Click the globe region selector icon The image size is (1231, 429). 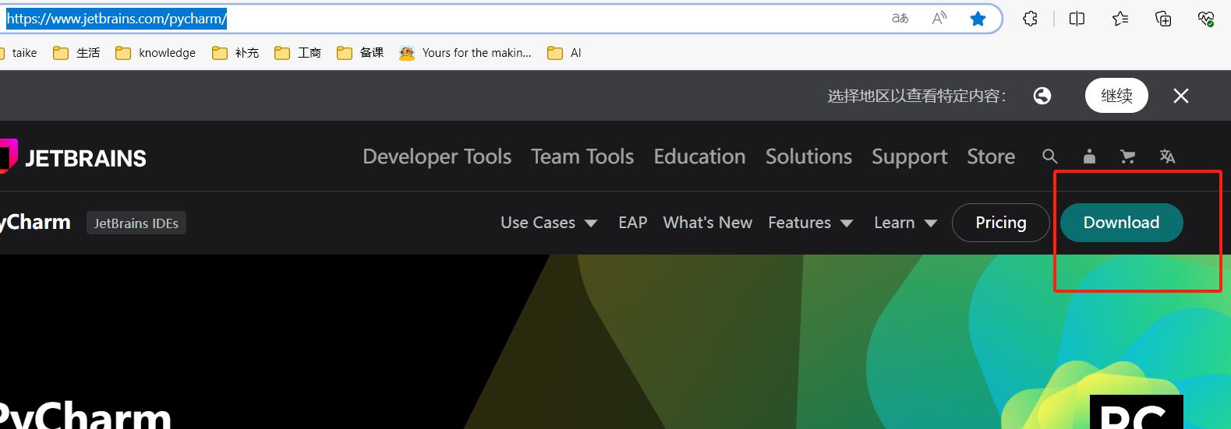[x=1042, y=96]
